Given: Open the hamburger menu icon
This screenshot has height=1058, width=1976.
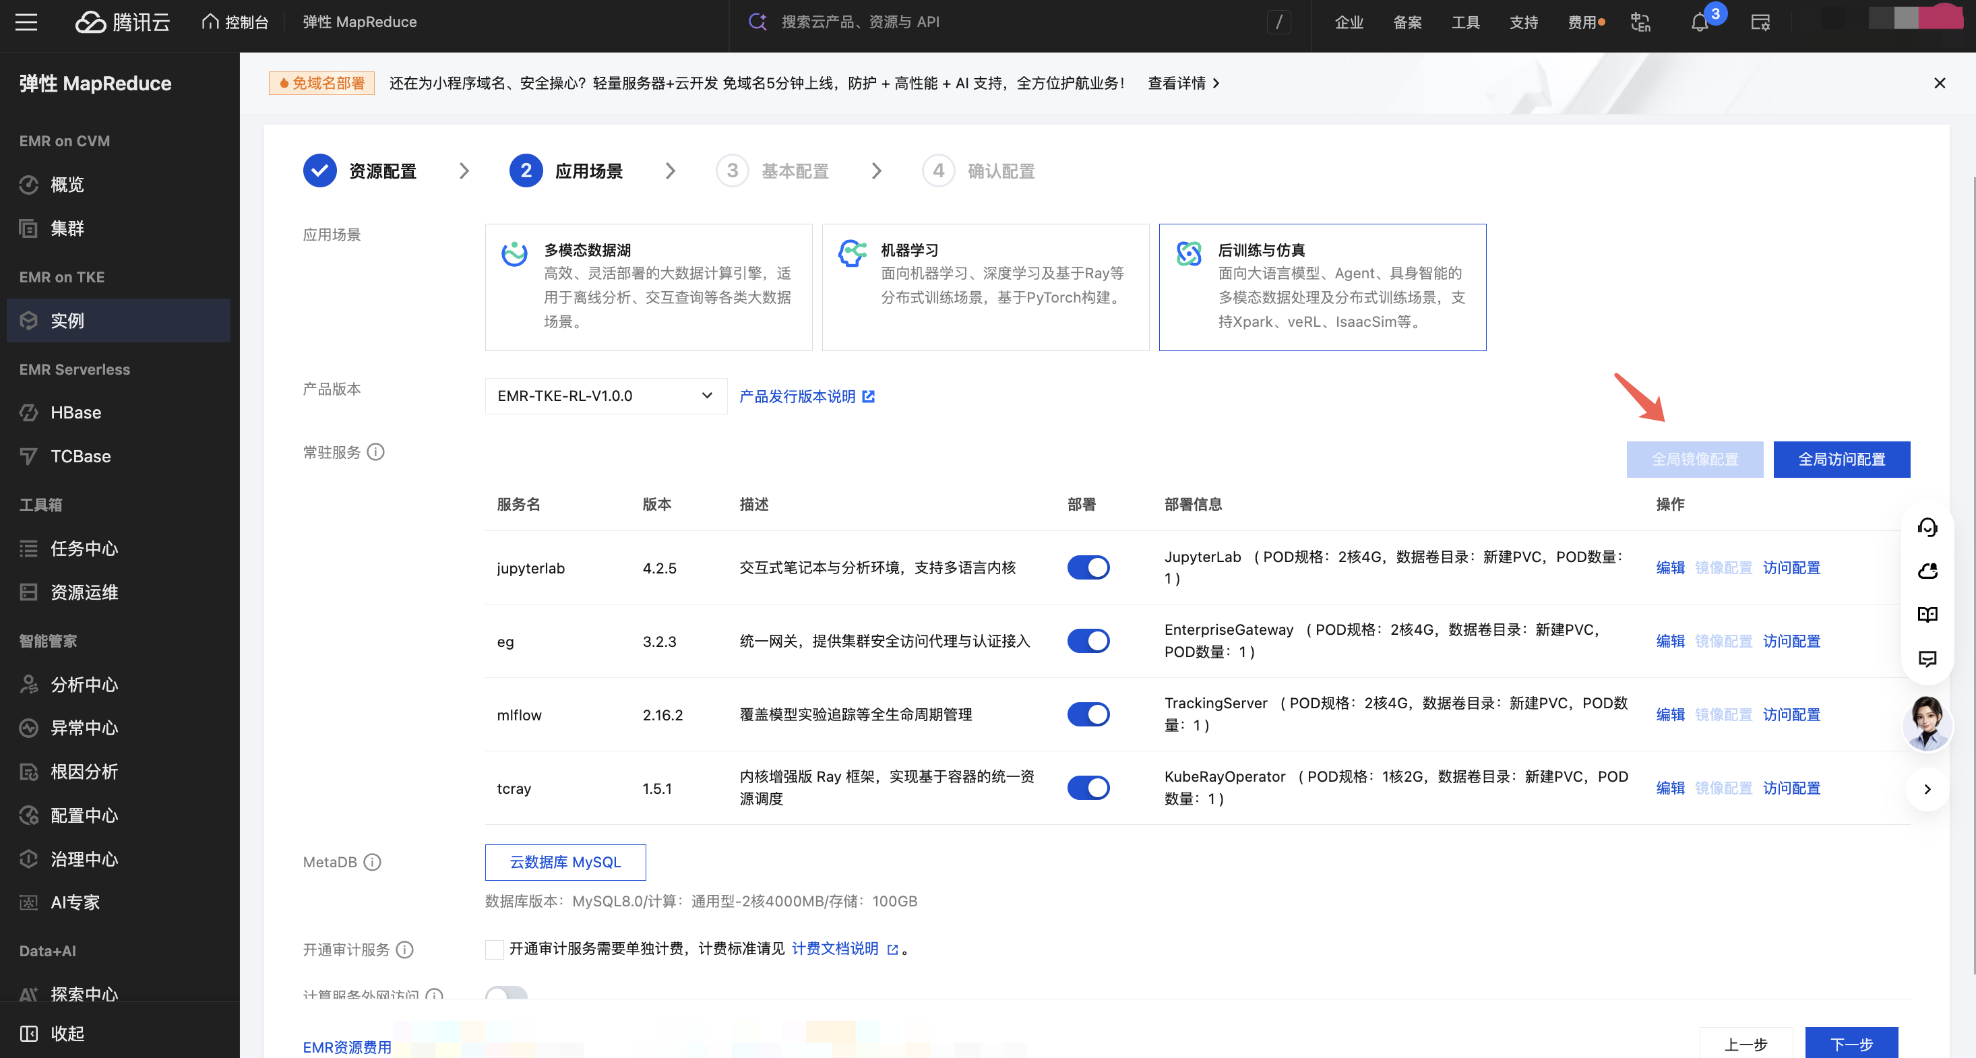Looking at the screenshot, I should 26,22.
